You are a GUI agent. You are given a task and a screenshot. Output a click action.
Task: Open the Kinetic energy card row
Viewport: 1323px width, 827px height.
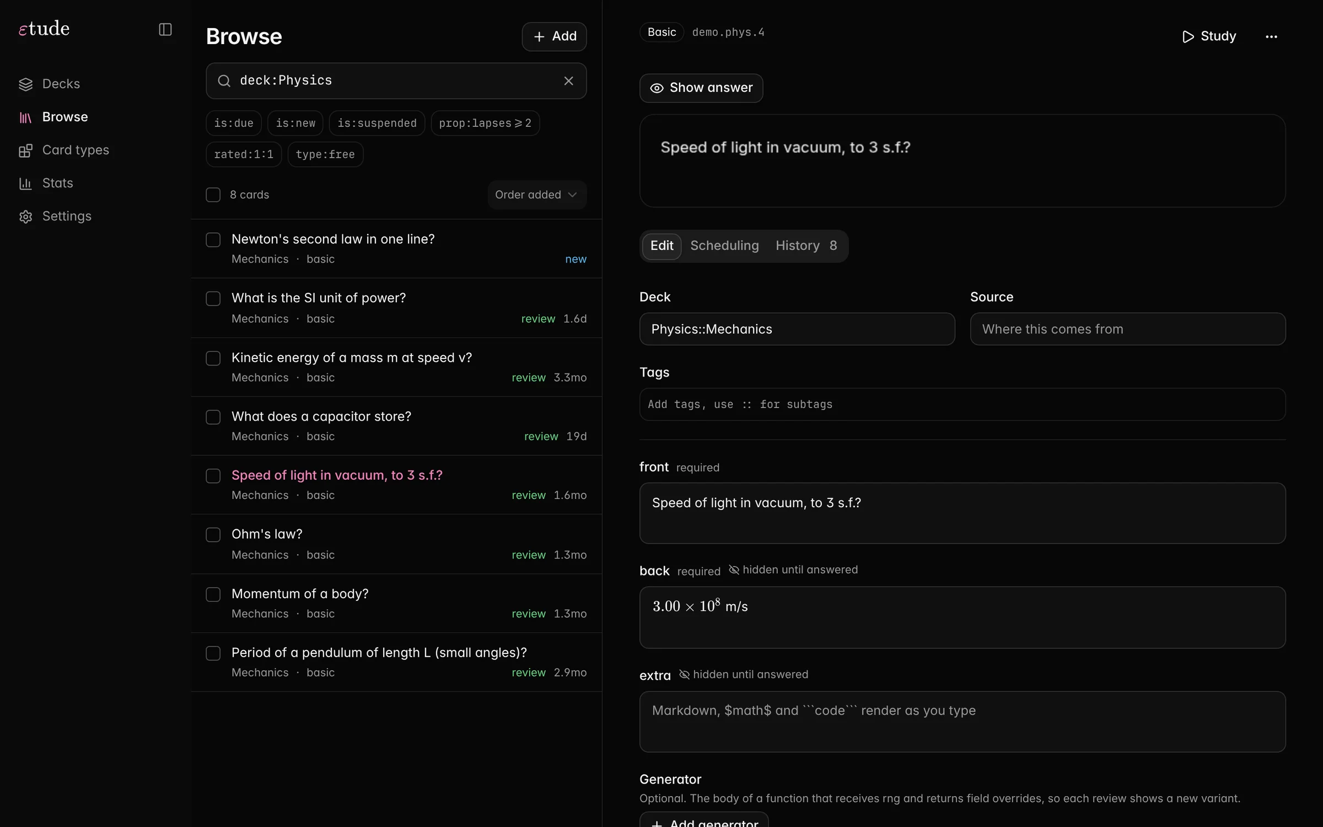(x=396, y=367)
